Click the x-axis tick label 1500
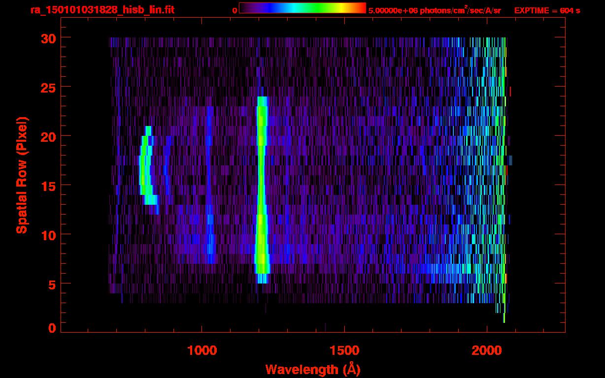Image resolution: width=605 pixels, height=378 pixels. [344, 350]
